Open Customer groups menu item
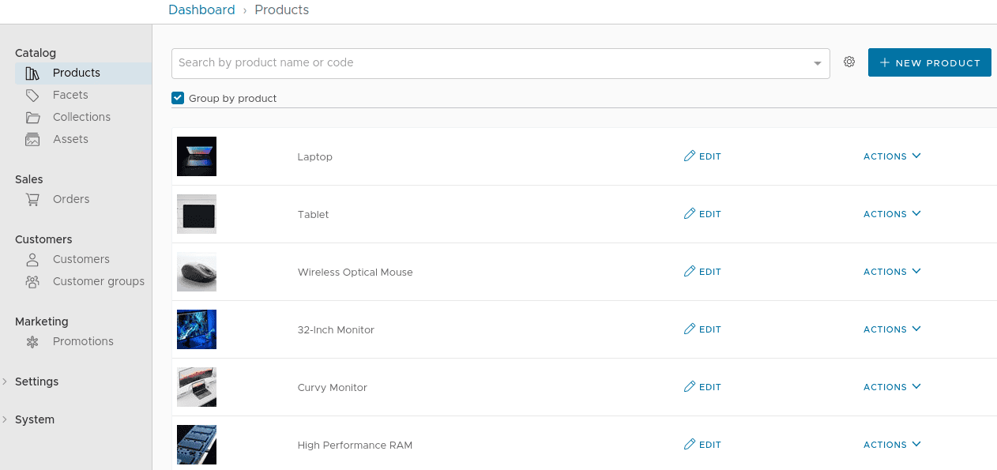The height and width of the screenshot is (470, 997). click(99, 281)
